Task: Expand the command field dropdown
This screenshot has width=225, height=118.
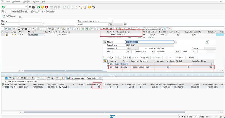Action: (x=26, y=7)
